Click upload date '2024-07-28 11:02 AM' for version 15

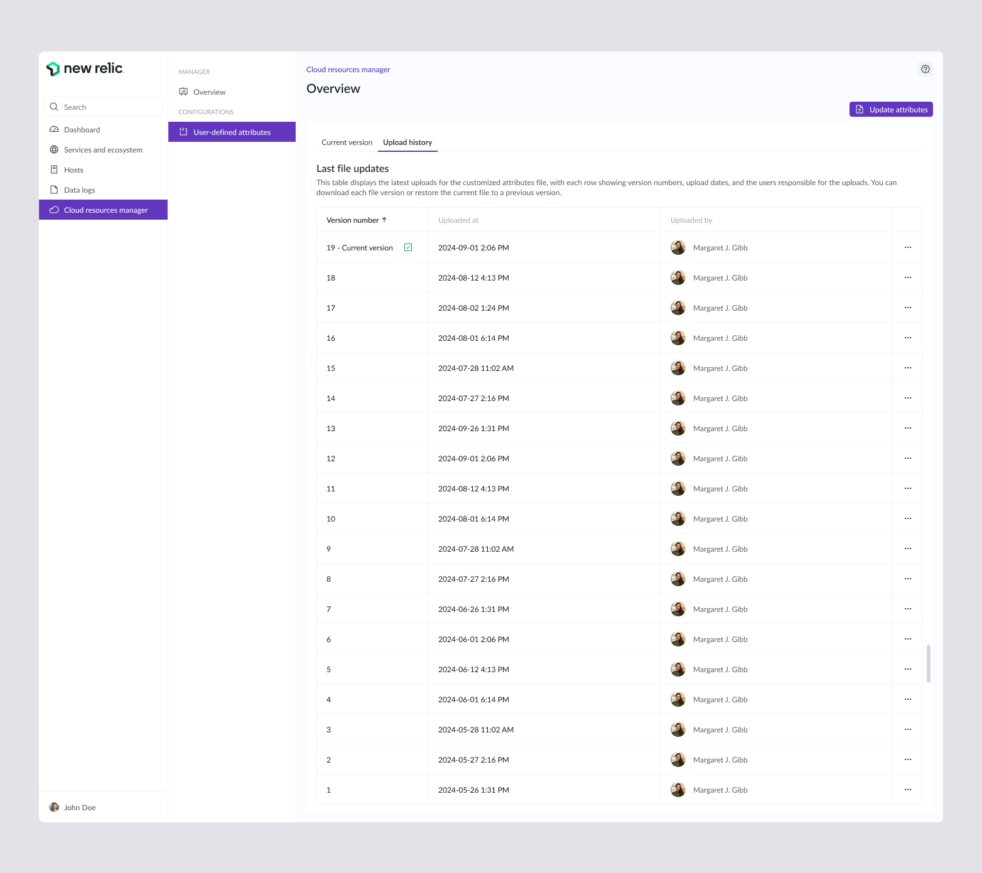pyautogui.click(x=476, y=368)
